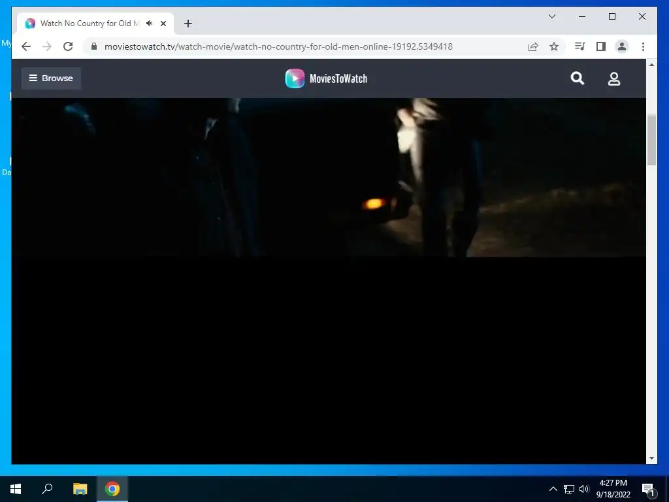This screenshot has height=502, width=669.
Task: Open File Explorer from taskbar
Action: [x=80, y=489]
